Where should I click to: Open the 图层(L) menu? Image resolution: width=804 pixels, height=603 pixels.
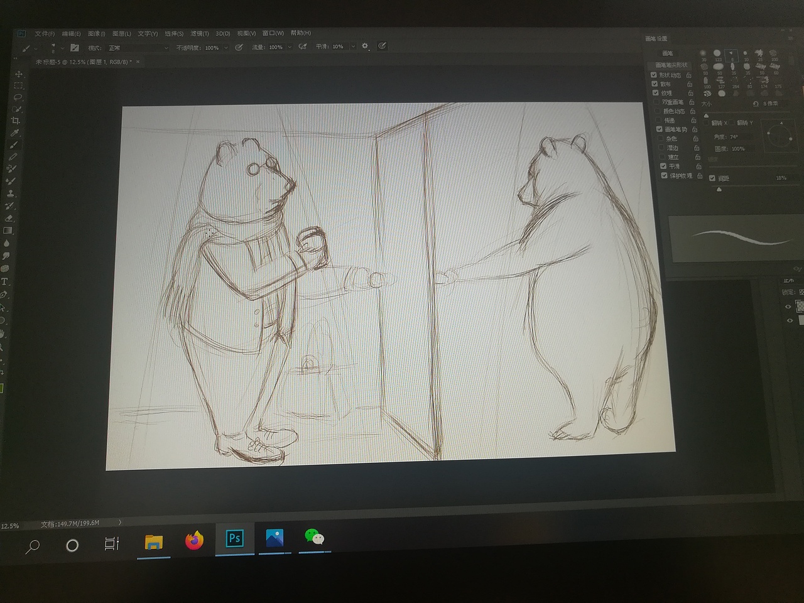click(122, 34)
